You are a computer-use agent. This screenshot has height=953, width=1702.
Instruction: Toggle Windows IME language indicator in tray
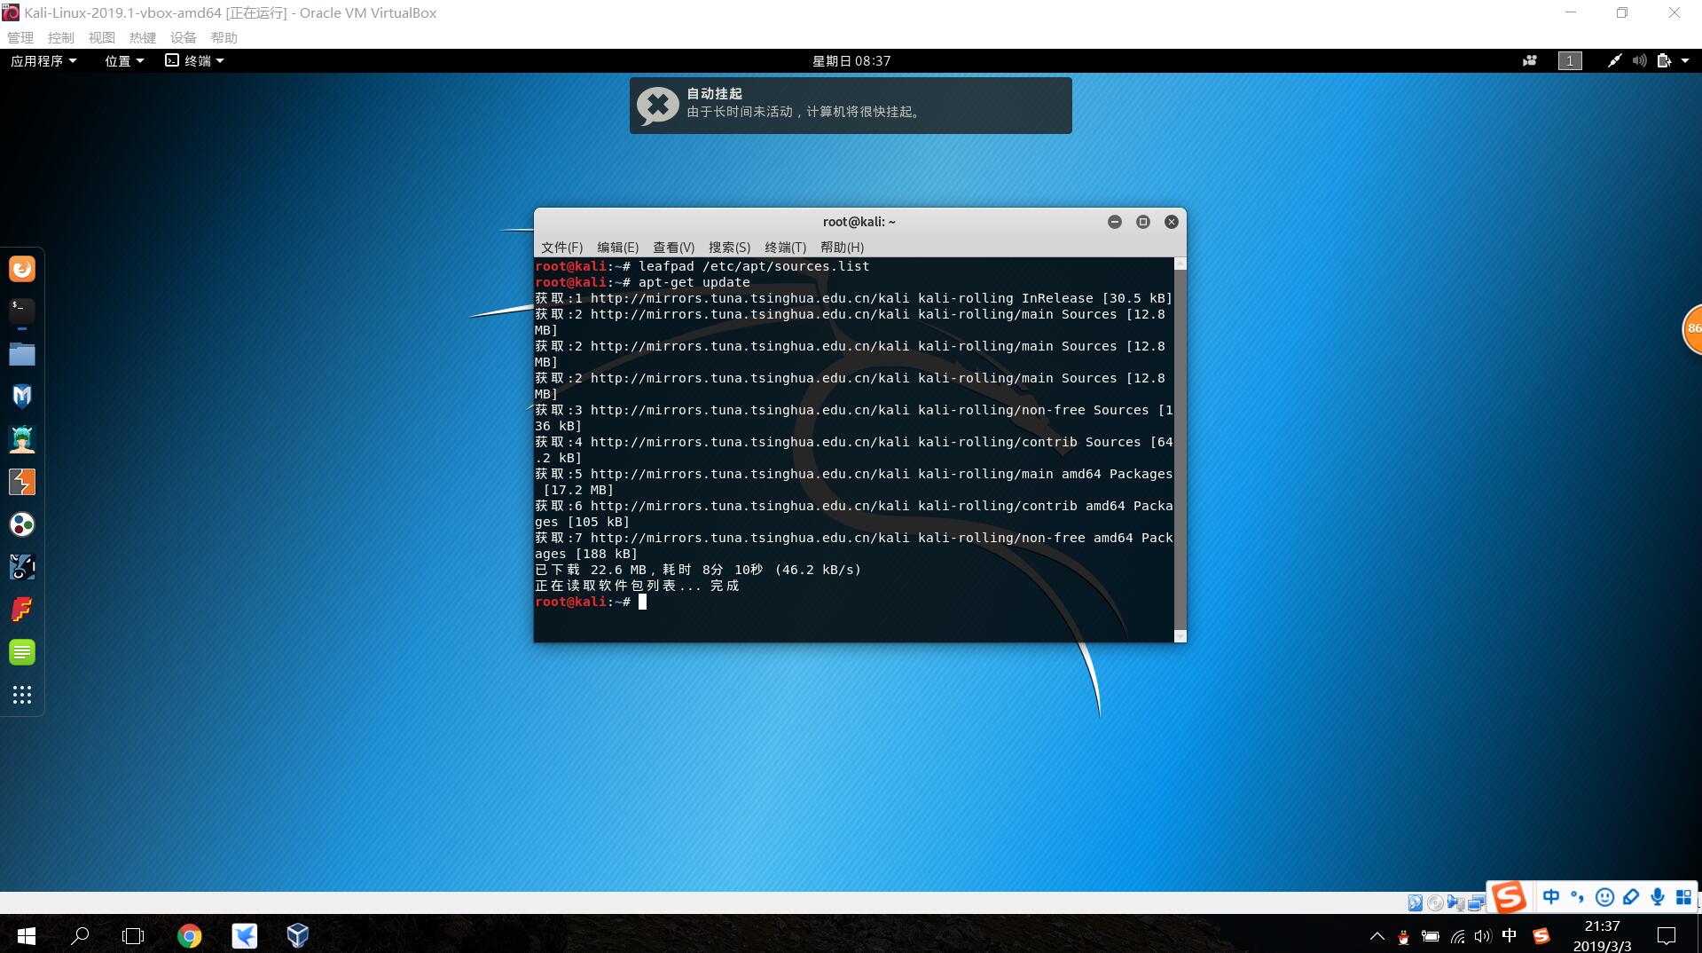click(1510, 935)
